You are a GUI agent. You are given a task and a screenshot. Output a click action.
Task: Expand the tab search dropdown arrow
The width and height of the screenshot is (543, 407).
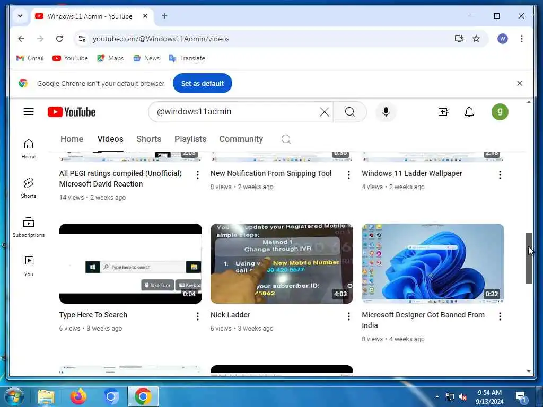(20, 16)
